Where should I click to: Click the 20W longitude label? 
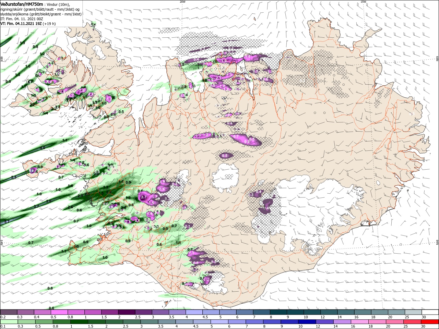tap(182, 1)
